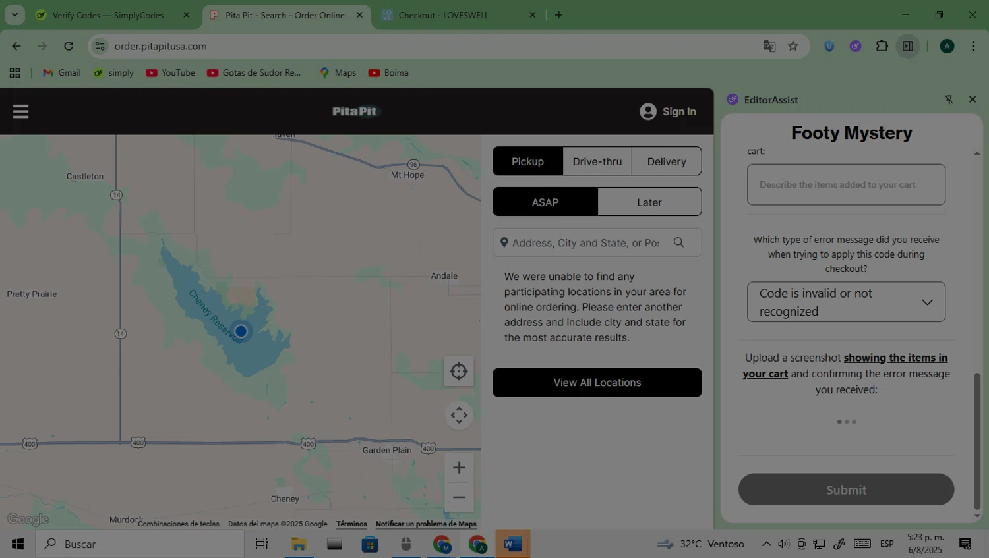989x558 pixels.
Task: Open the Gotas de Sudor bookmark
Action: pyautogui.click(x=255, y=73)
